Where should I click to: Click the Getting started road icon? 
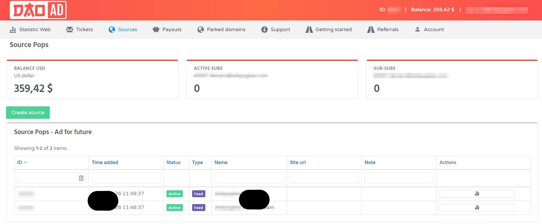point(309,29)
